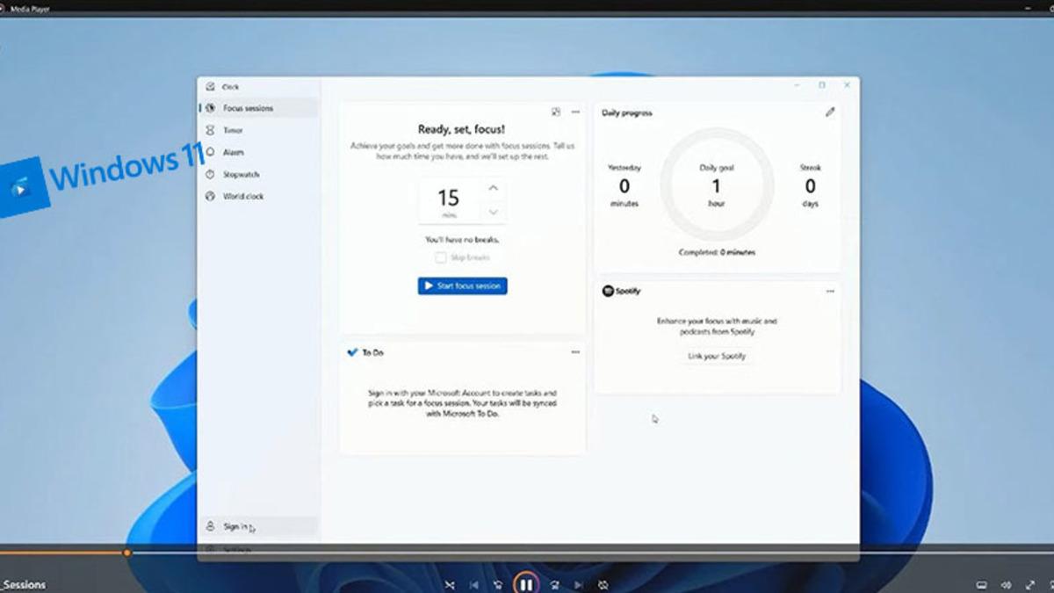This screenshot has height=593, width=1054.
Task: Enter full screen in the media player
Action: [x=1029, y=585]
